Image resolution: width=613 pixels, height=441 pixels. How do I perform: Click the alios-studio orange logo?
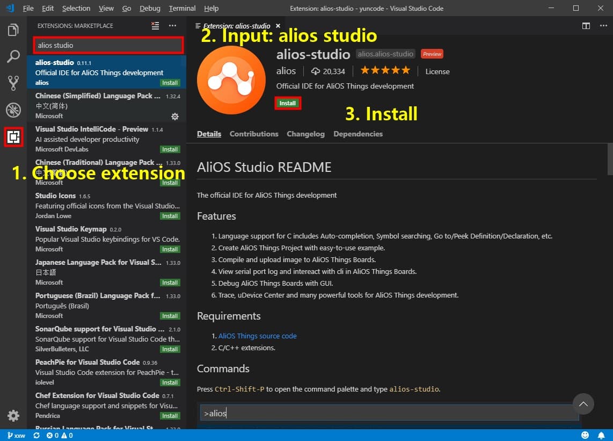pyautogui.click(x=231, y=80)
